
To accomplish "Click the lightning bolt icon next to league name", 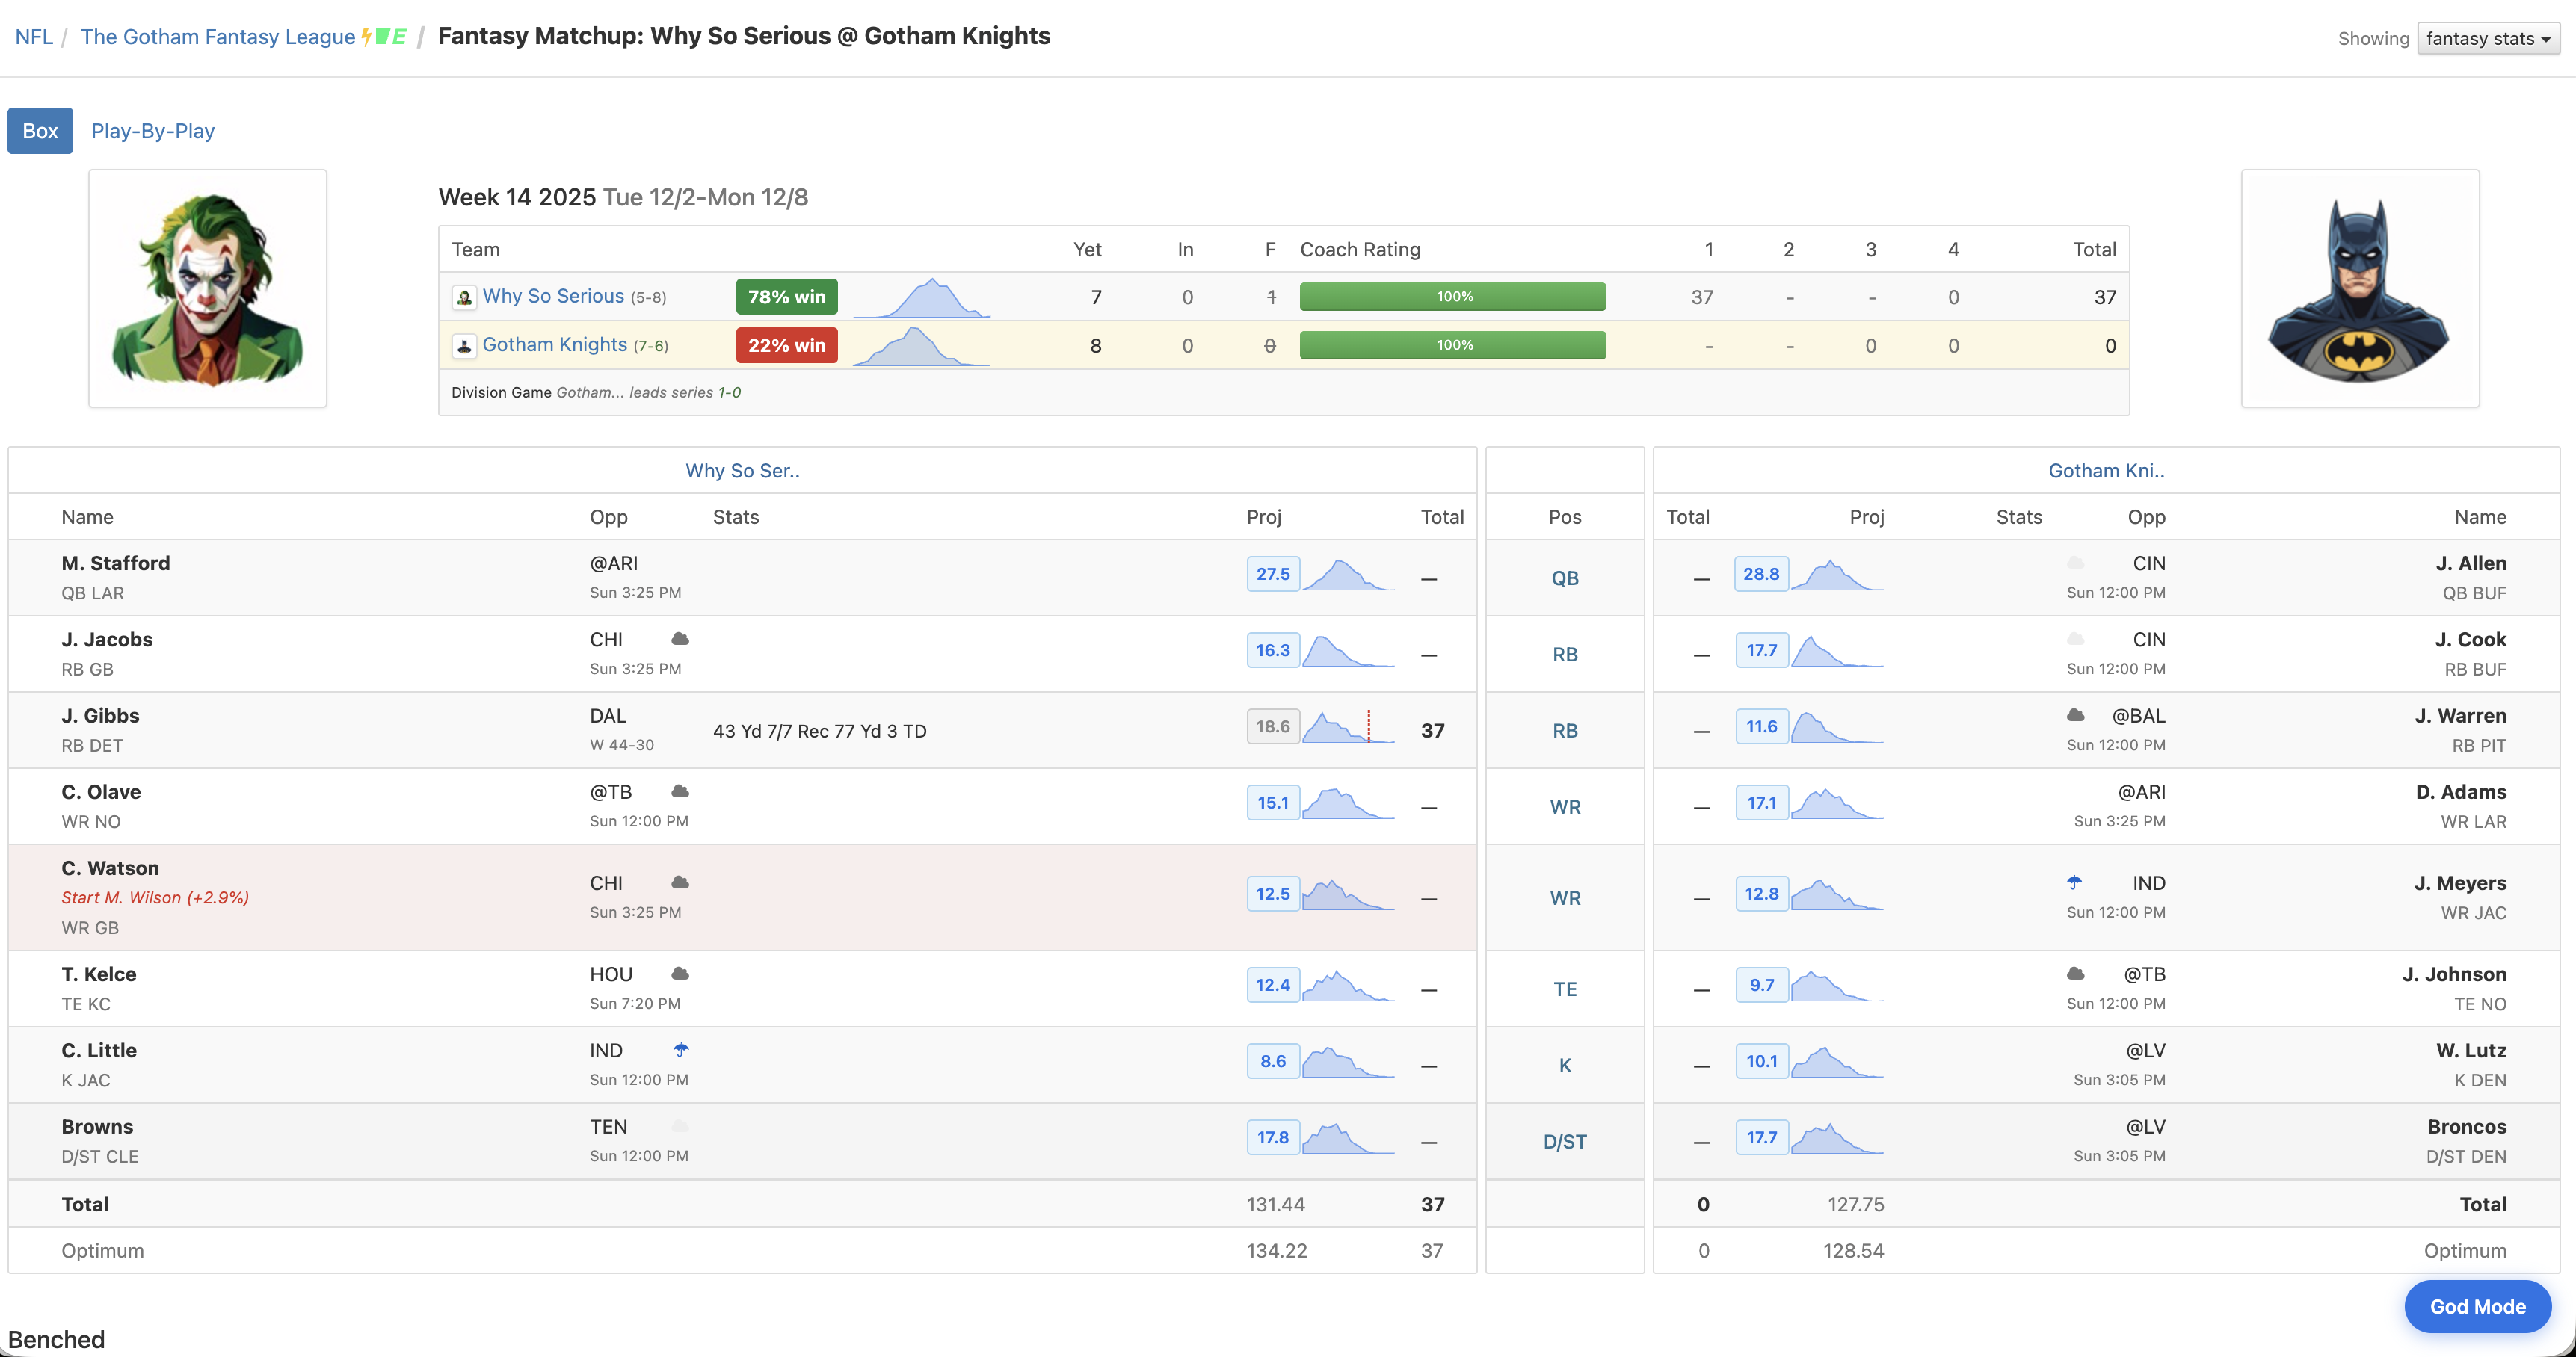I will 367,37.
